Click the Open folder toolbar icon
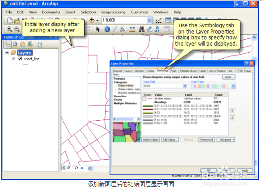This screenshot has width=263, height=193. pyautogui.click(x=17, y=21)
